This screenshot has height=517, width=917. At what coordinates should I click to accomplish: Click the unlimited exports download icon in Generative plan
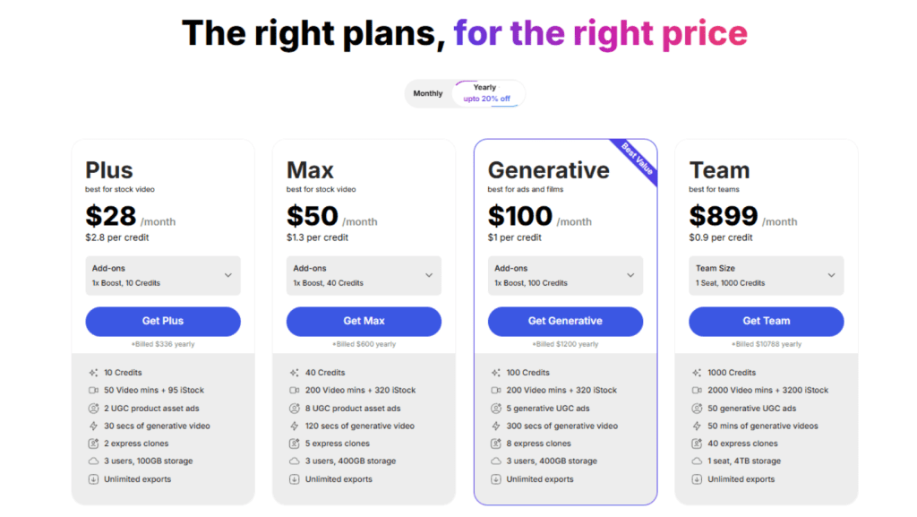[x=496, y=479]
